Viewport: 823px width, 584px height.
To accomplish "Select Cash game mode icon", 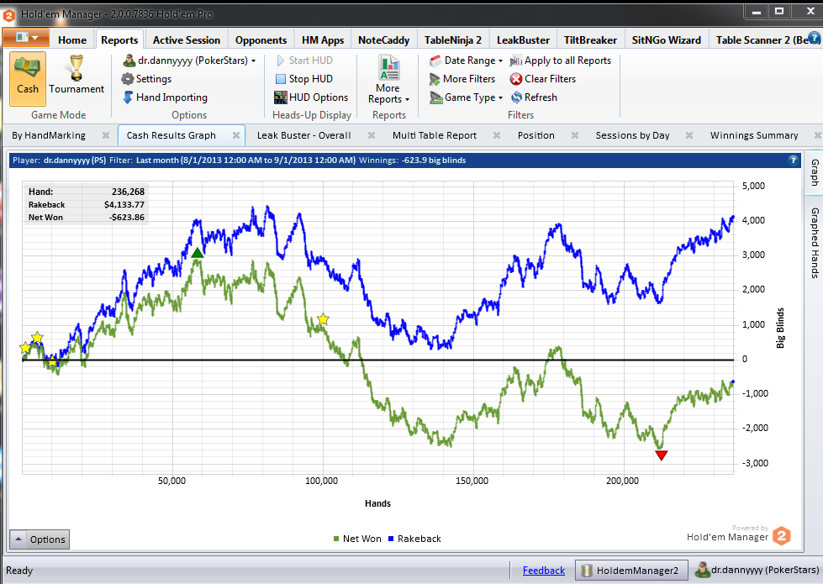I will pos(27,78).
